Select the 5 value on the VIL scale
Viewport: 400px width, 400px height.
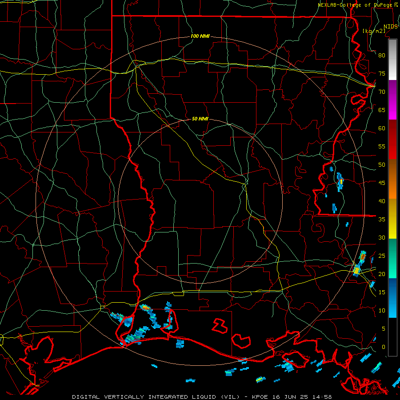pos(384,328)
